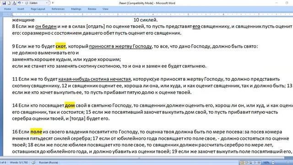This screenshot has height=165, width=293.
Task: Open the Home ribbon tab
Action: coord(7,9)
